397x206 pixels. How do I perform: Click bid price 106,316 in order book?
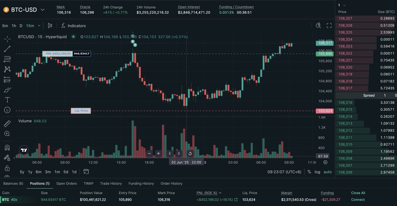(345, 103)
